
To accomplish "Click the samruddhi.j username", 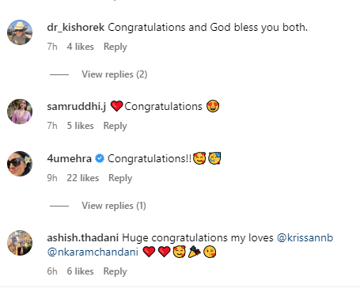I will click(x=77, y=107).
